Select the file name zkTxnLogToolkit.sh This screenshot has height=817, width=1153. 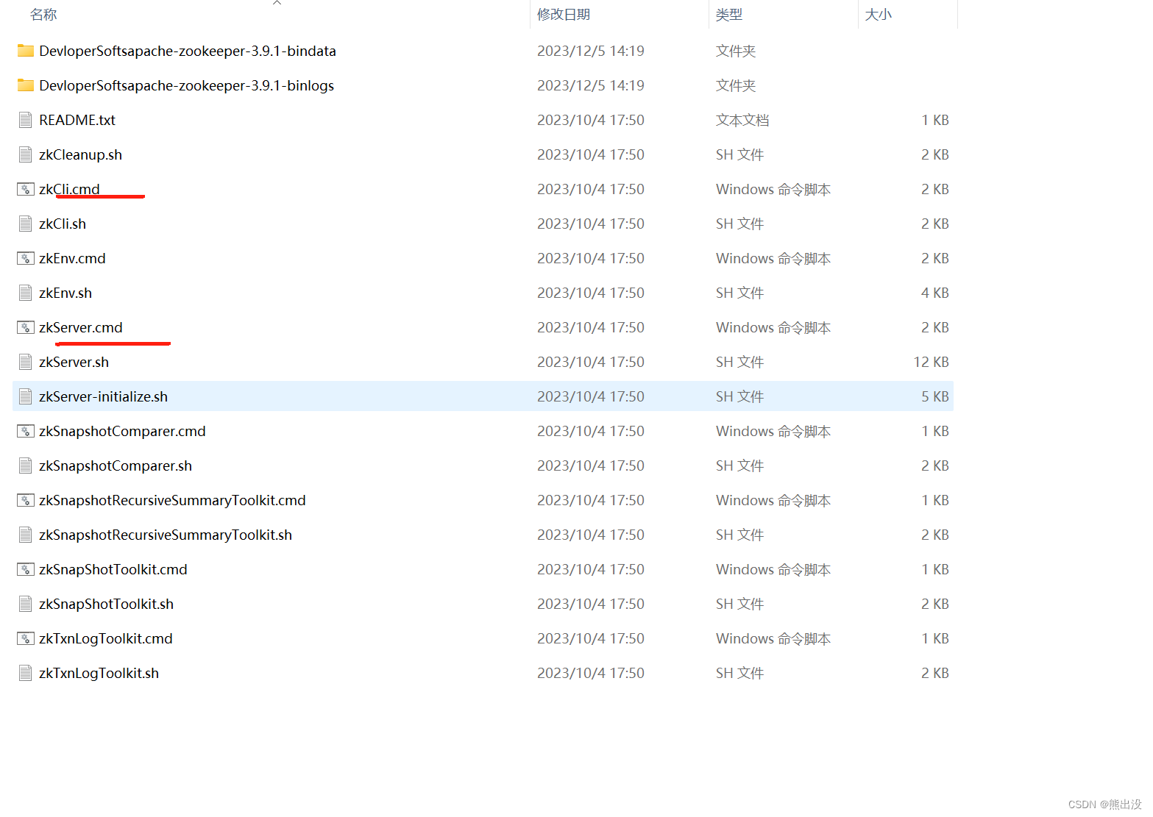click(99, 673)
